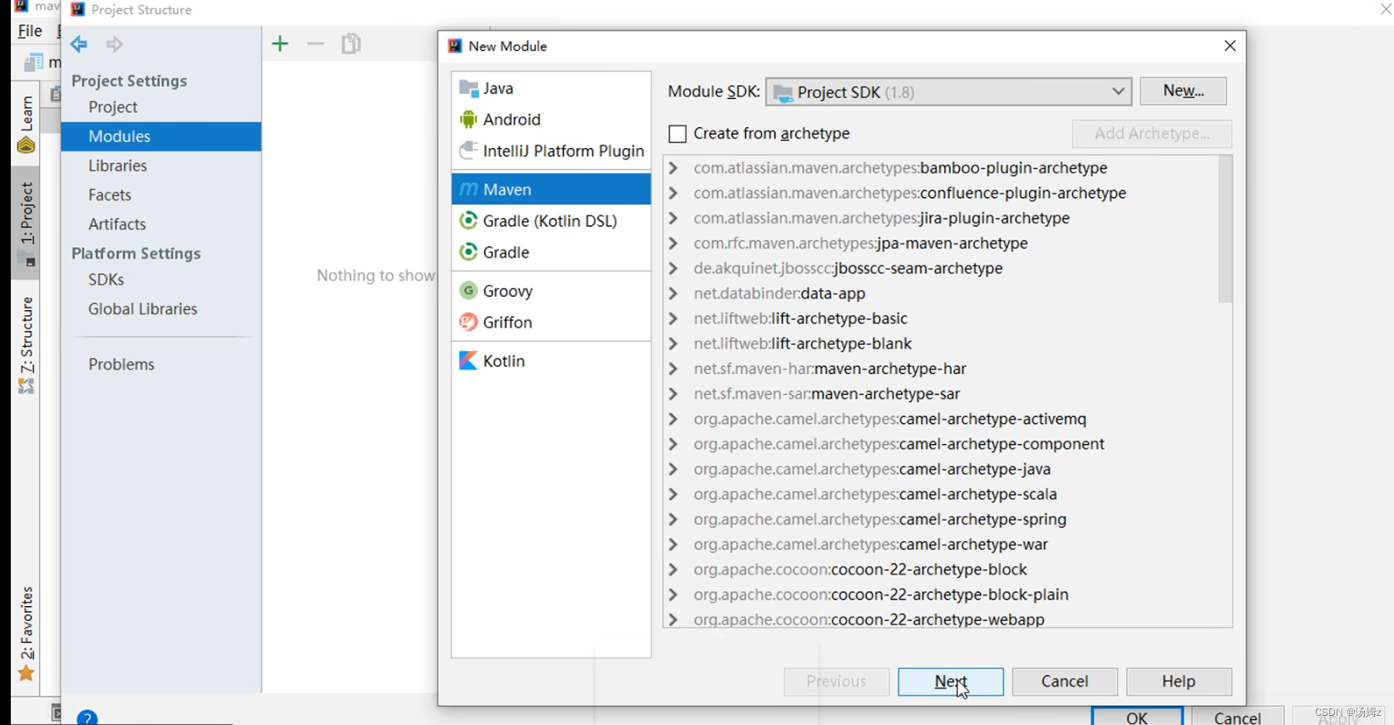
Task: Click the archetype list scrollbar thumb
Action: [x=1225, y=229]
